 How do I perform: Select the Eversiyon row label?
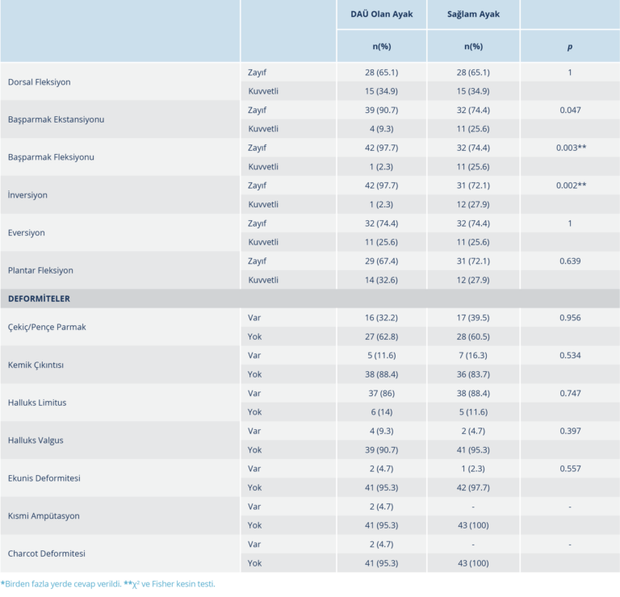[x=26, y=232]
